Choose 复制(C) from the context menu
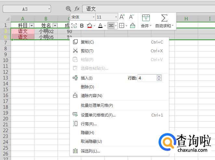The width and height of the screenshot is (215, 160). [x=87, y=42]
